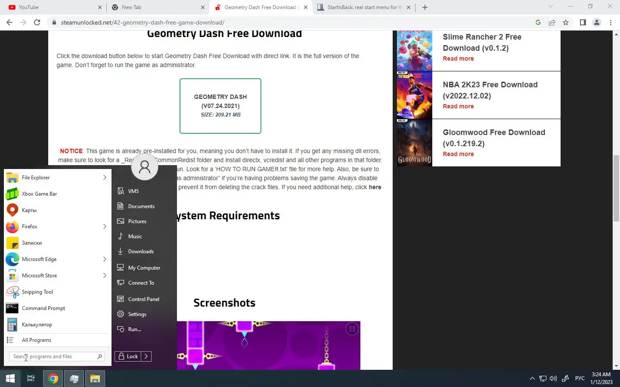
Task: Open the 'here' help link
Action: (375, 187)
